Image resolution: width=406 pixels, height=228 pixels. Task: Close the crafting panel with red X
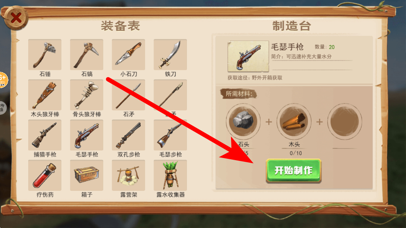click(16, 18)
